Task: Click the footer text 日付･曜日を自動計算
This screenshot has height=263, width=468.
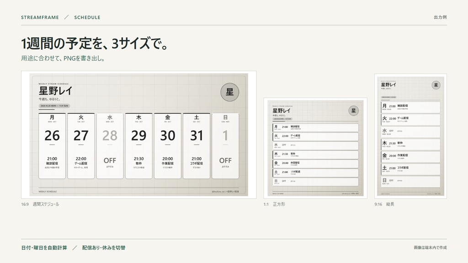Action: (x=44, y=248)
